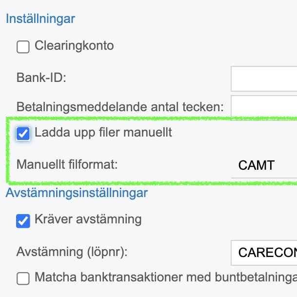Click the Kräver avstämning label text
Viewport: 297px width, 297px height.
coord(88,219)
